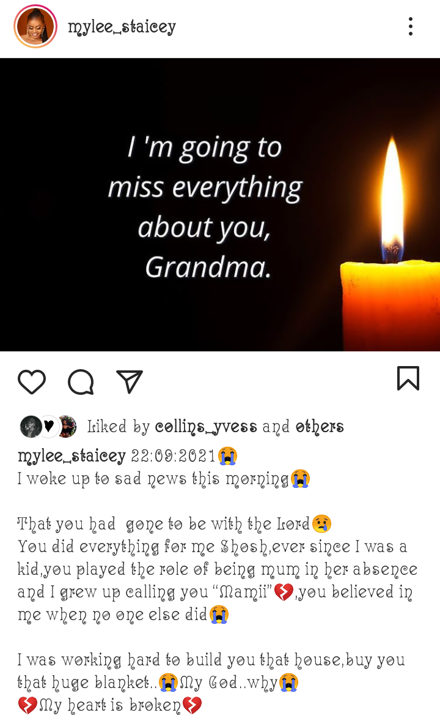The height and width of the screenshot is (715, 440).
Task: Tap the 'miss everything about you' quote text
Action: coord(205,207)
